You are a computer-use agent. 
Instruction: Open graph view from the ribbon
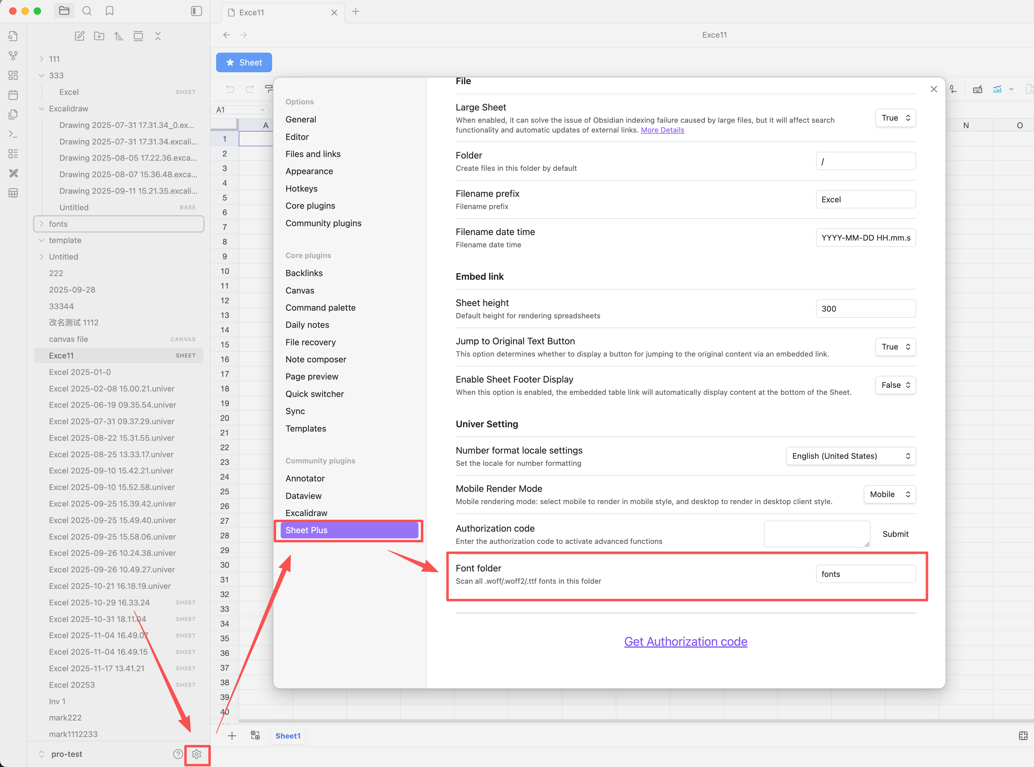tap(13, 56)
